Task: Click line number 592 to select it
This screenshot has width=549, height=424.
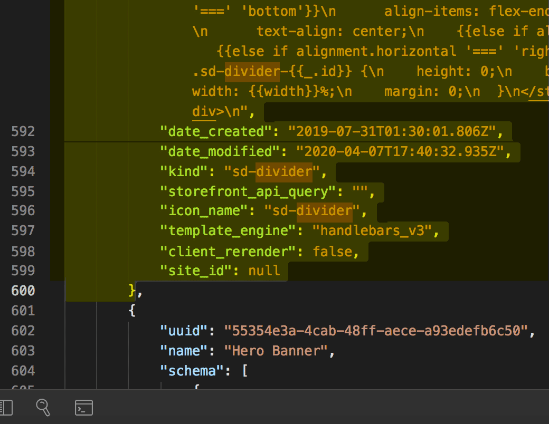Action: pyautogui.click(x=23, y=131)
